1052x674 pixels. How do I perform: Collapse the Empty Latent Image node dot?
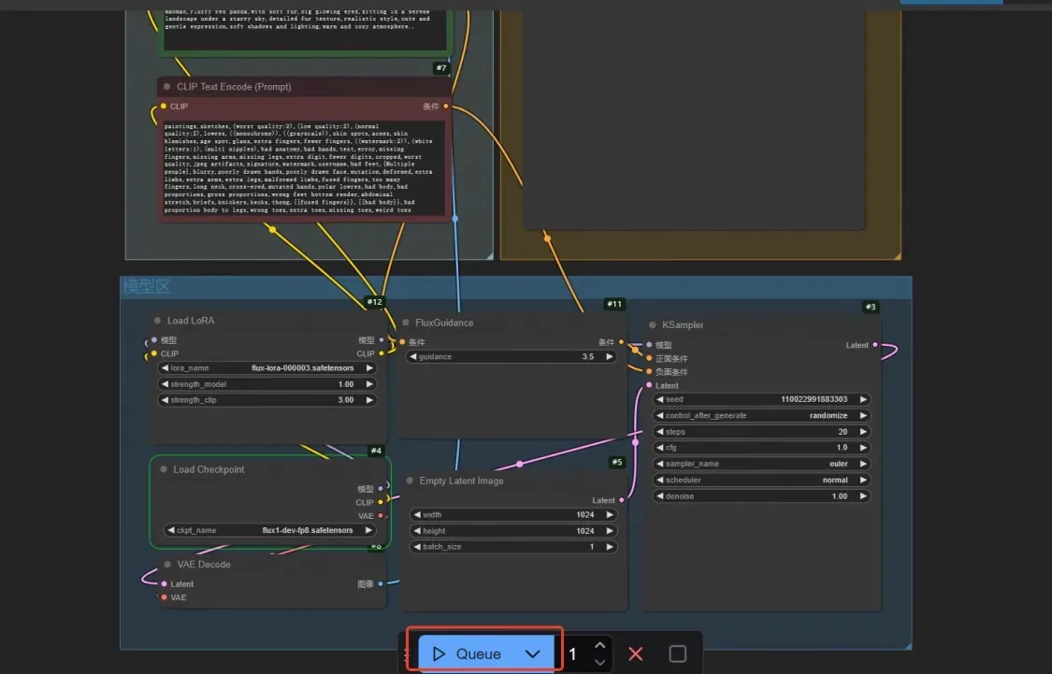pyautogui.click(x=410, y=480)
